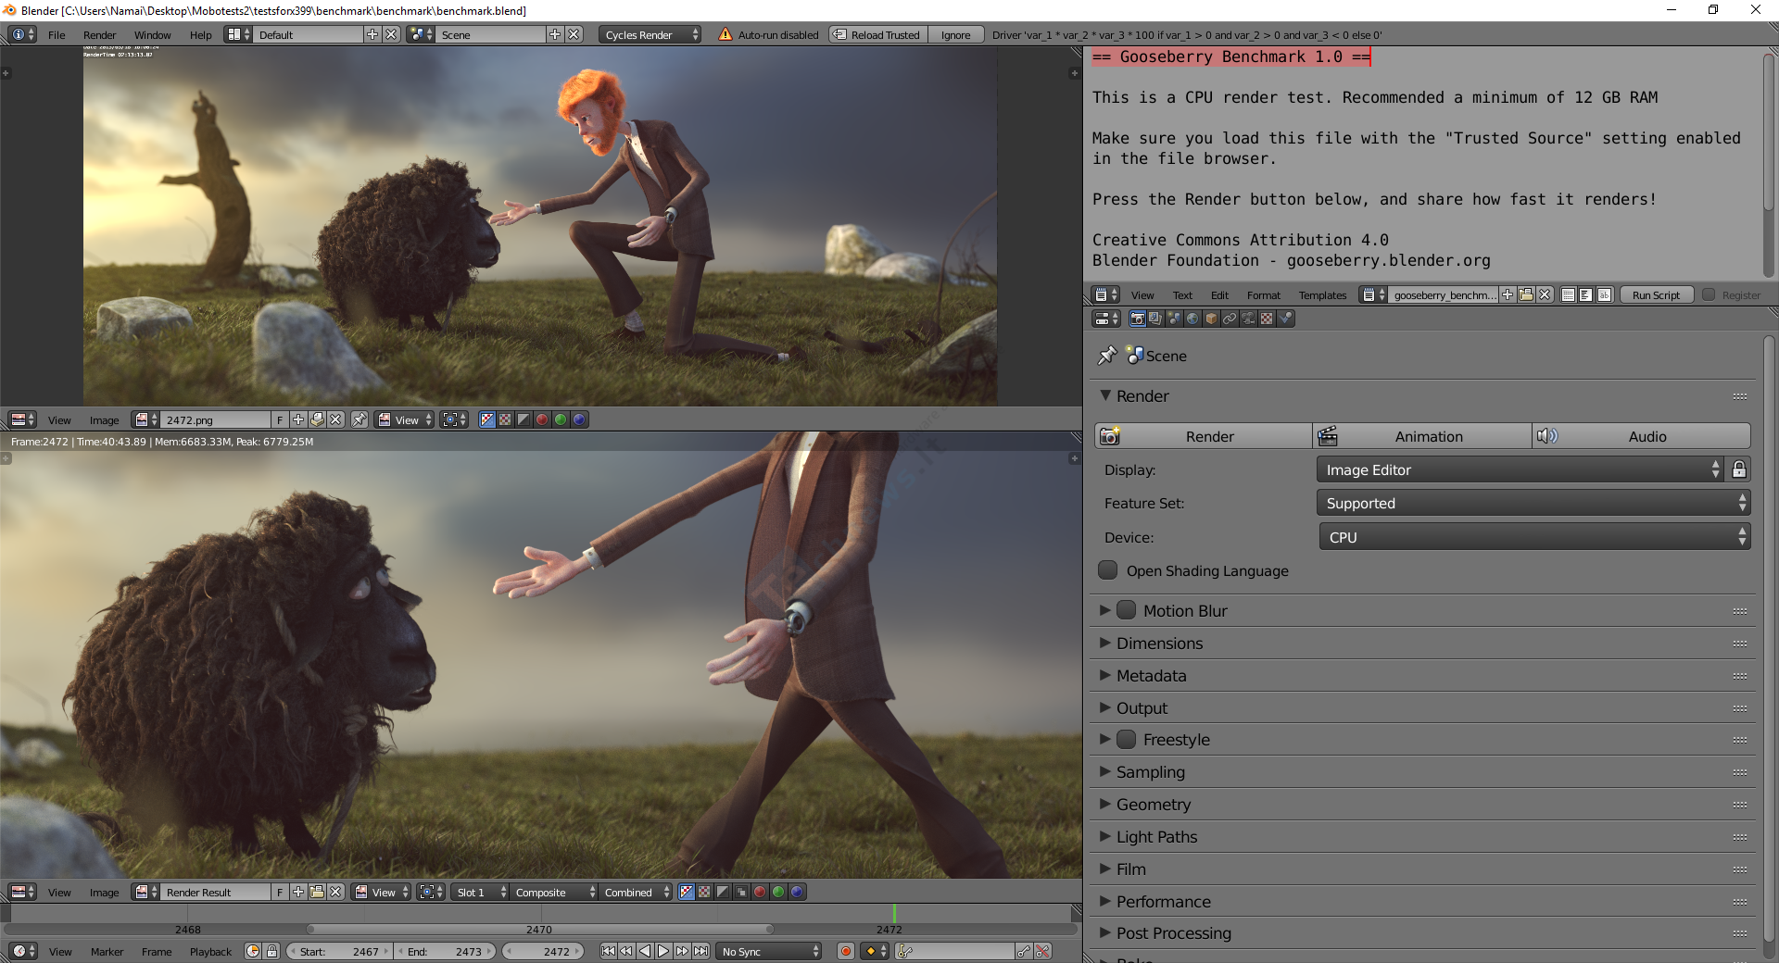
Task: Unlink gooseberry_benchm text block with X
Action: [x=1545, y=294]
